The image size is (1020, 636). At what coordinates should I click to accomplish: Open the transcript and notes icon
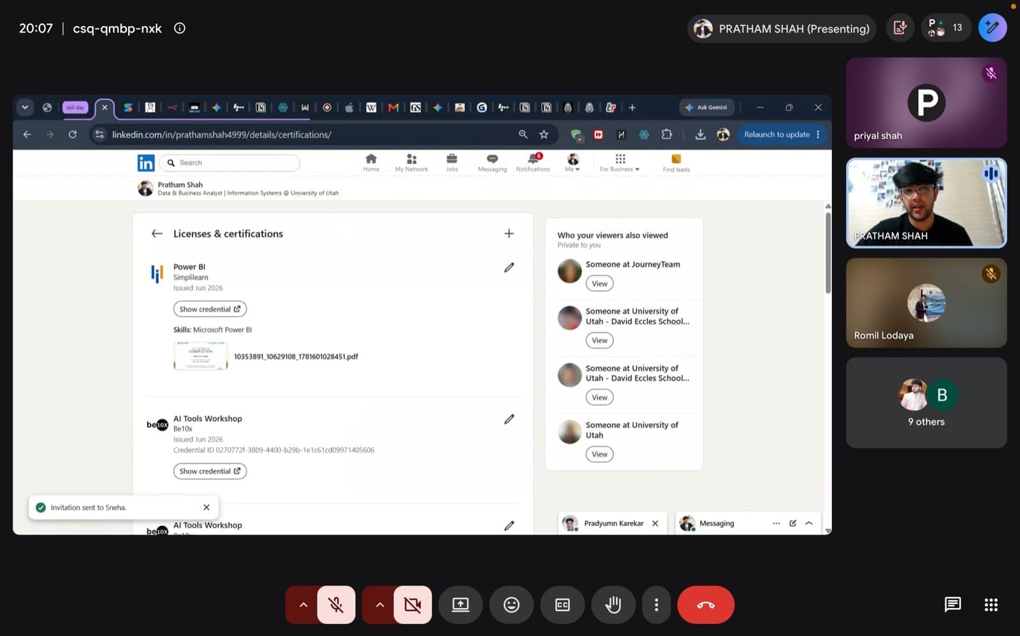900,28
